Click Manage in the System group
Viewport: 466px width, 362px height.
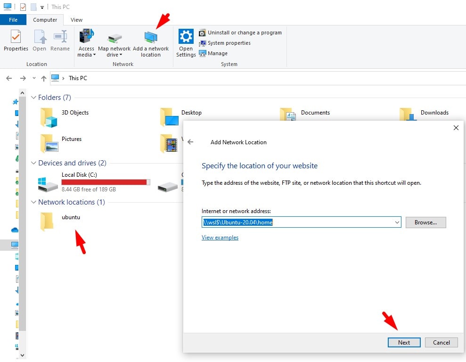pos(213,53)
